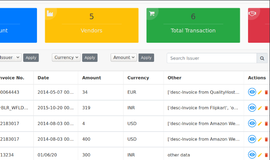Screen dimensions: 270x160
Task: Delete the 'other data' invoice row
Action: click(x=266, y=155)
